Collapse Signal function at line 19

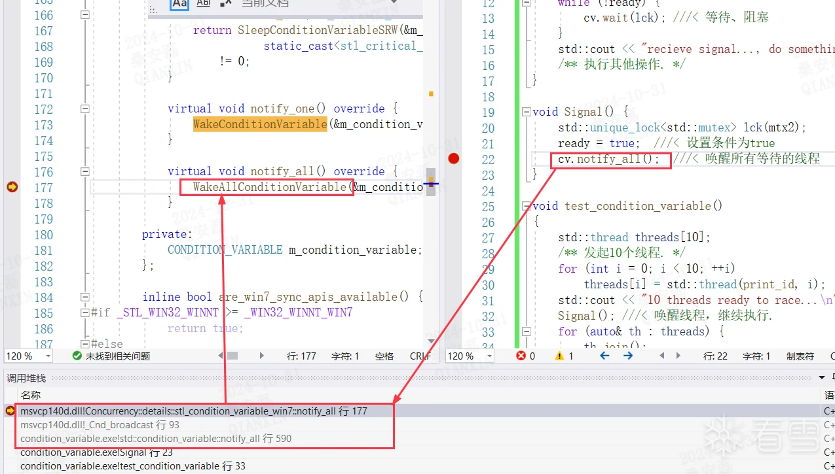(526, 112)
